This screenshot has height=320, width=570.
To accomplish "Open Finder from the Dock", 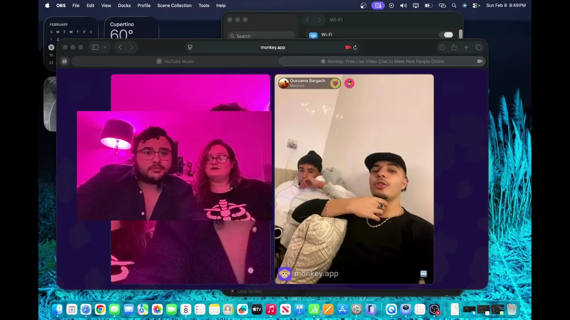I will click(x=57, y=309).
